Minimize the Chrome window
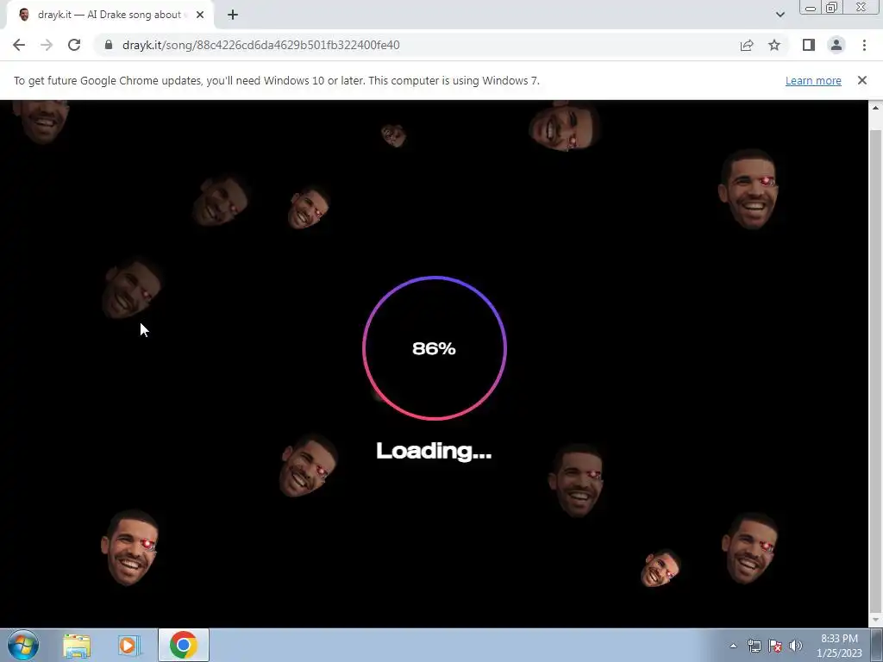Screen dimensions: 883x662 point(811,7)
